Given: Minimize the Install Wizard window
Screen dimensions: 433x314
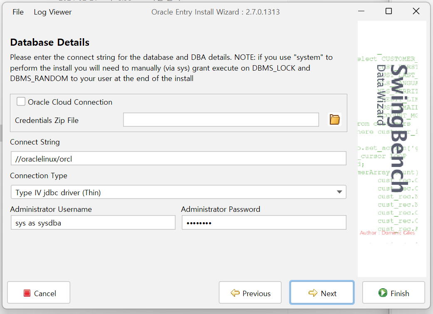Looking at the screenshot, I should [x=361, y=11].
